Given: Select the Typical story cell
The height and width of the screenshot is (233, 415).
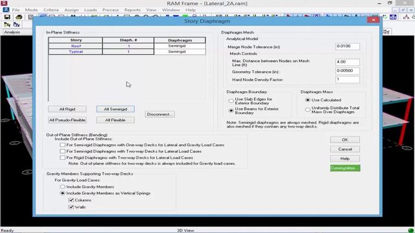Looking at the screenshot, I should (76, 52).
